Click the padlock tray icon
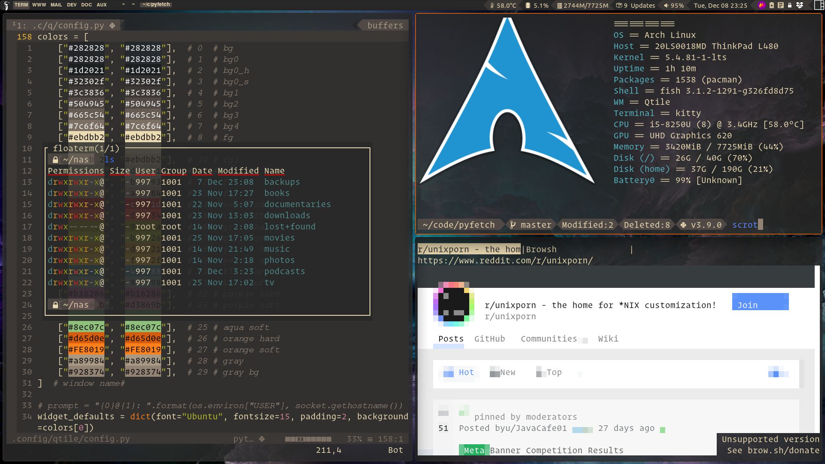 click(790, 5)
